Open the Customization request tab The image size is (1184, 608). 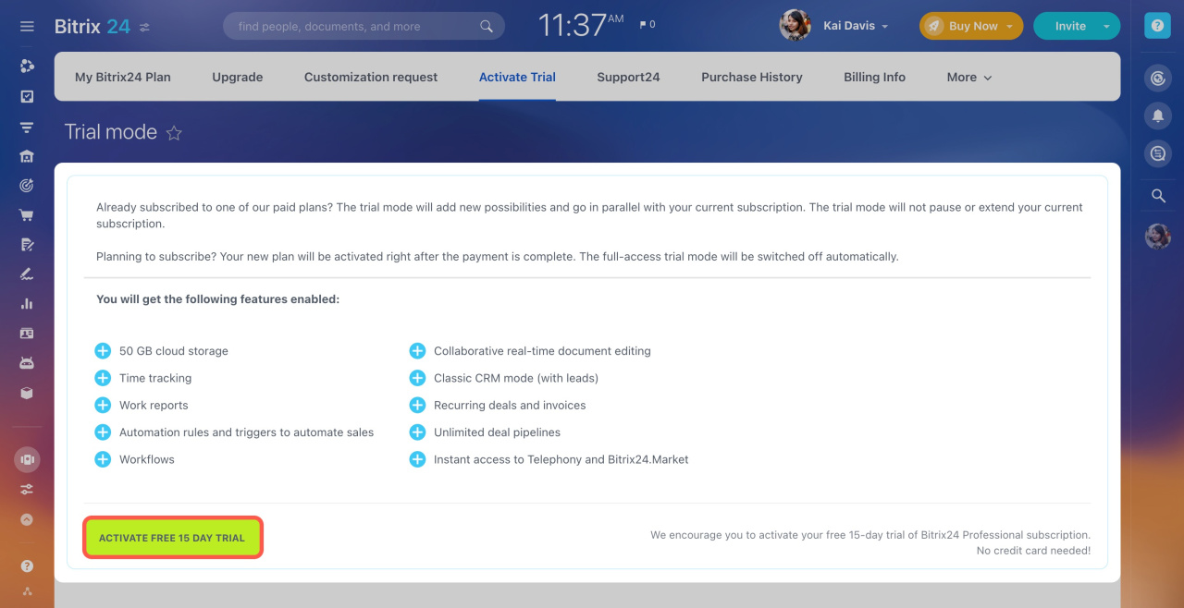371,77
